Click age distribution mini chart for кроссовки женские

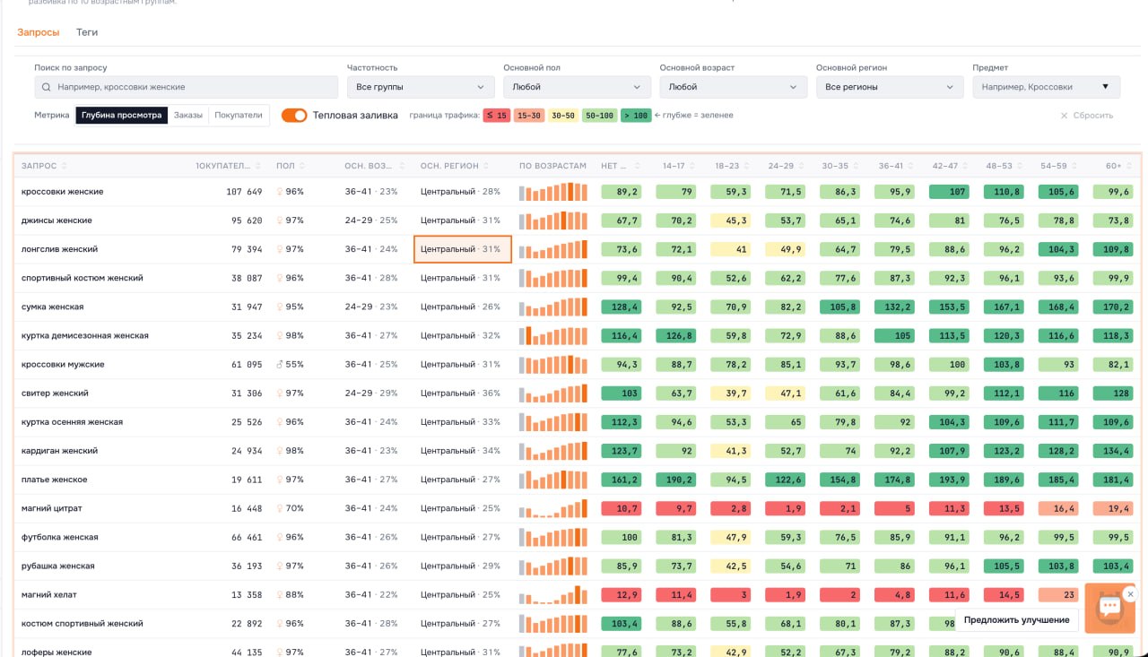point(553,192)
